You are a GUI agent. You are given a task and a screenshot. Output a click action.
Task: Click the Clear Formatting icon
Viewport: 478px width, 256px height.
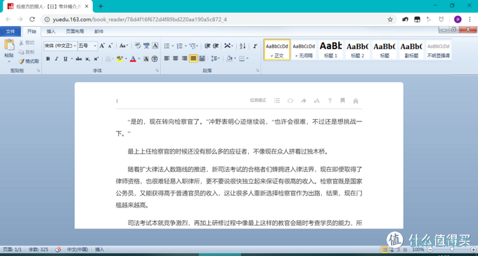[x=138, y=46]
